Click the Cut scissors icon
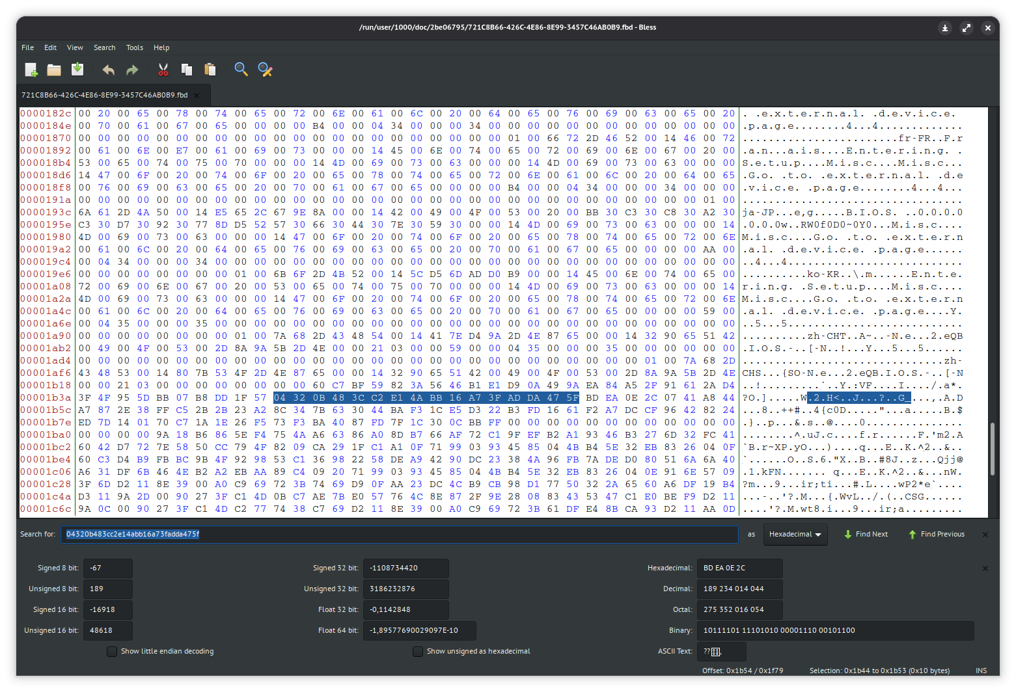Image resolution: width=1016 pixels, height=692 pixels. 163,70
